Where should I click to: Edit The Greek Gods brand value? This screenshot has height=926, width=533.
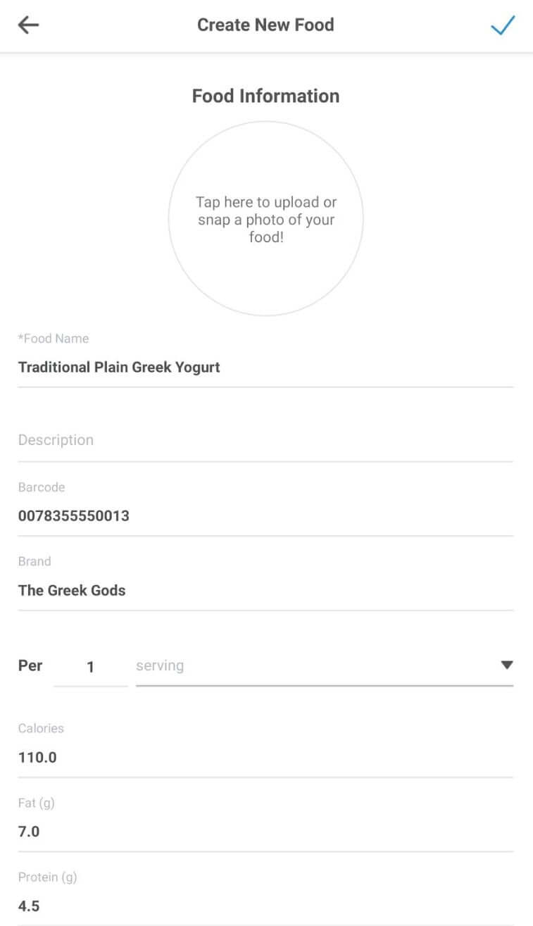[72, 590]
